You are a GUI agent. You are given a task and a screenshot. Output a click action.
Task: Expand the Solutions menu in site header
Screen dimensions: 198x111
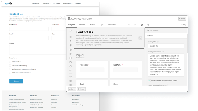(x=57, y=4)
